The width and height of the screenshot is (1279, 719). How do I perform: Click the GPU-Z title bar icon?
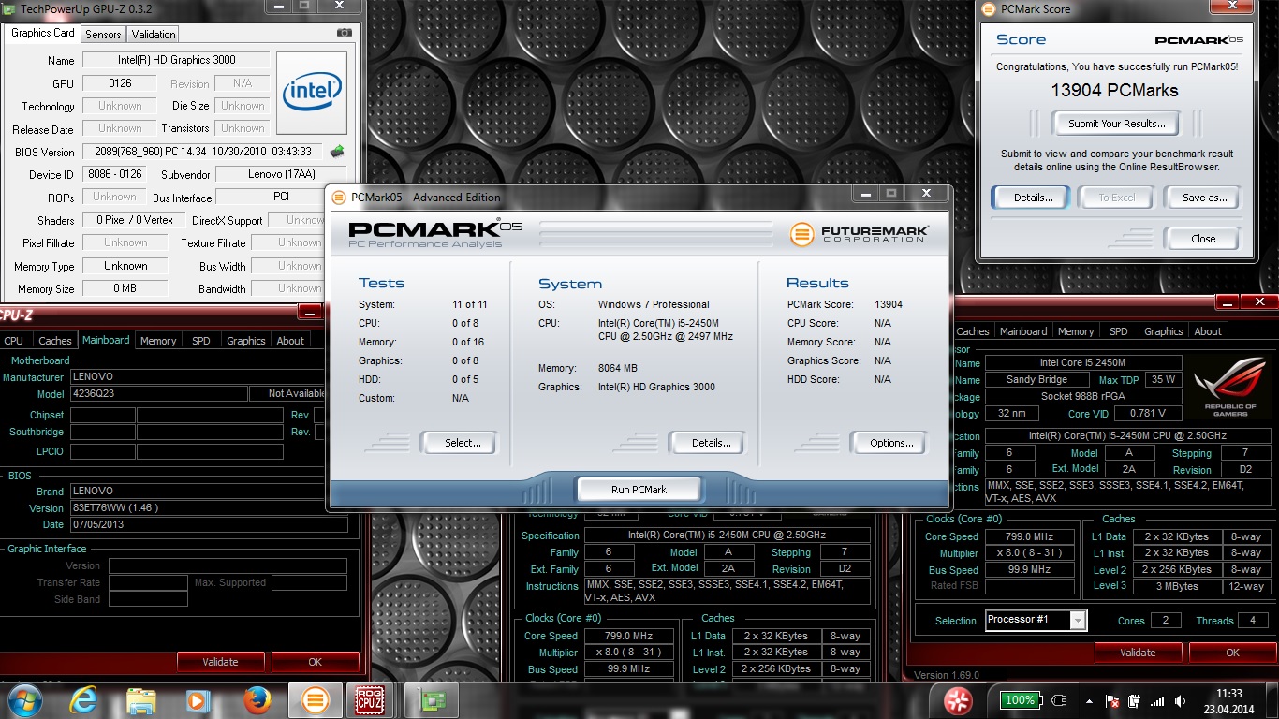tap(9, 8)
